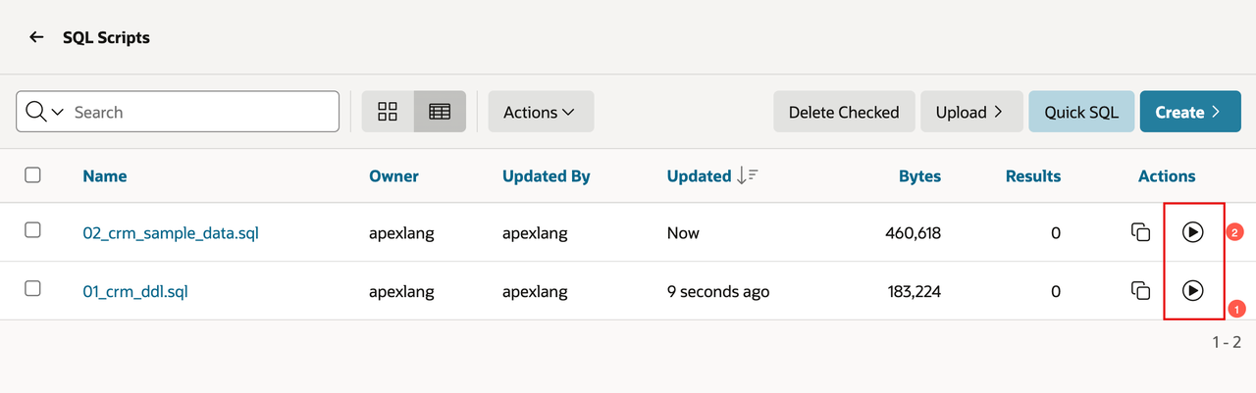Screen dimensions: 1256x393
Task: Run the 01_crm_ddl.sql script
Action: 1192,290
